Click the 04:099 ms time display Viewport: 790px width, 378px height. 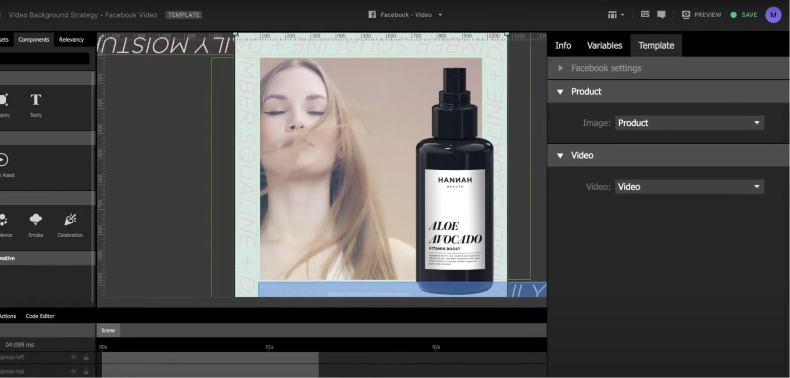20,345
